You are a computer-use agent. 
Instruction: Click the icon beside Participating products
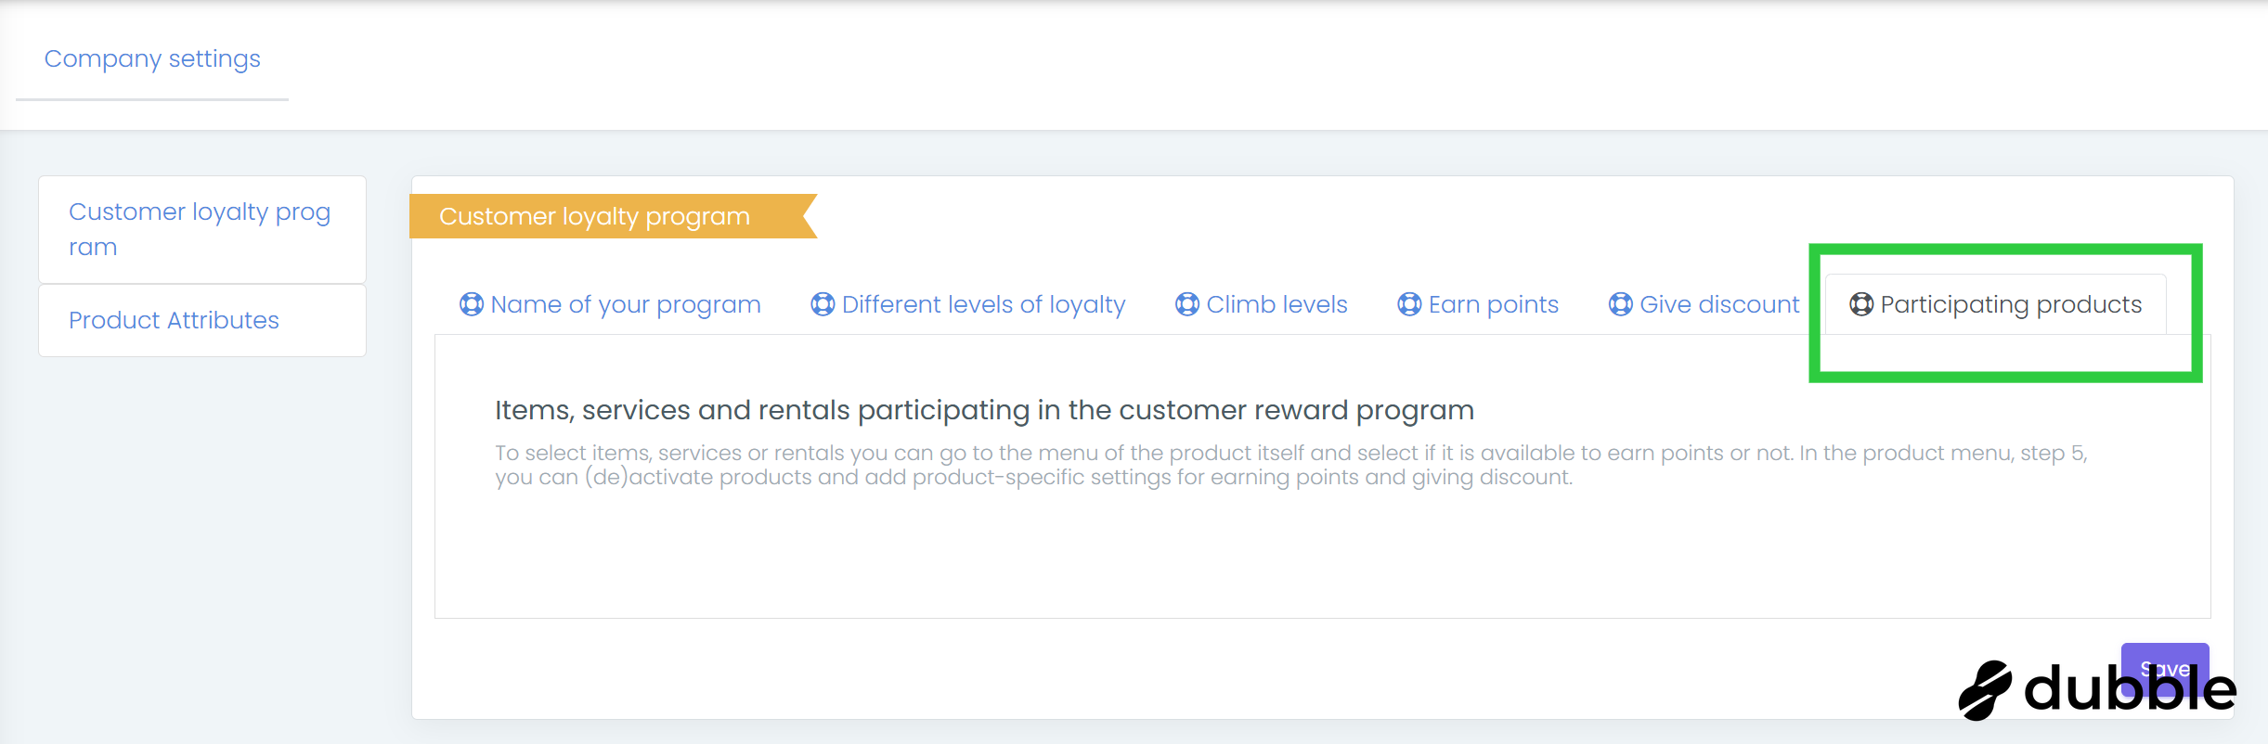[1861, 304]
